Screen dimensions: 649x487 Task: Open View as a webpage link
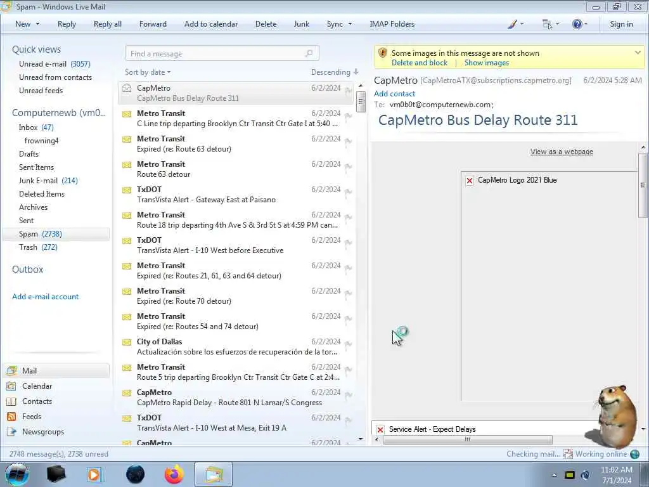coord(562,152)
